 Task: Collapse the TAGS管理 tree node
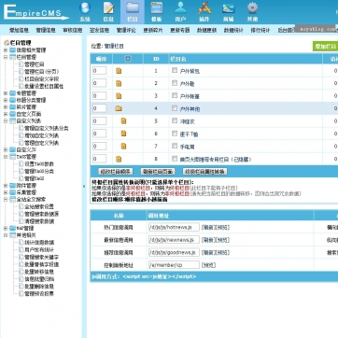tap(6, 157)
